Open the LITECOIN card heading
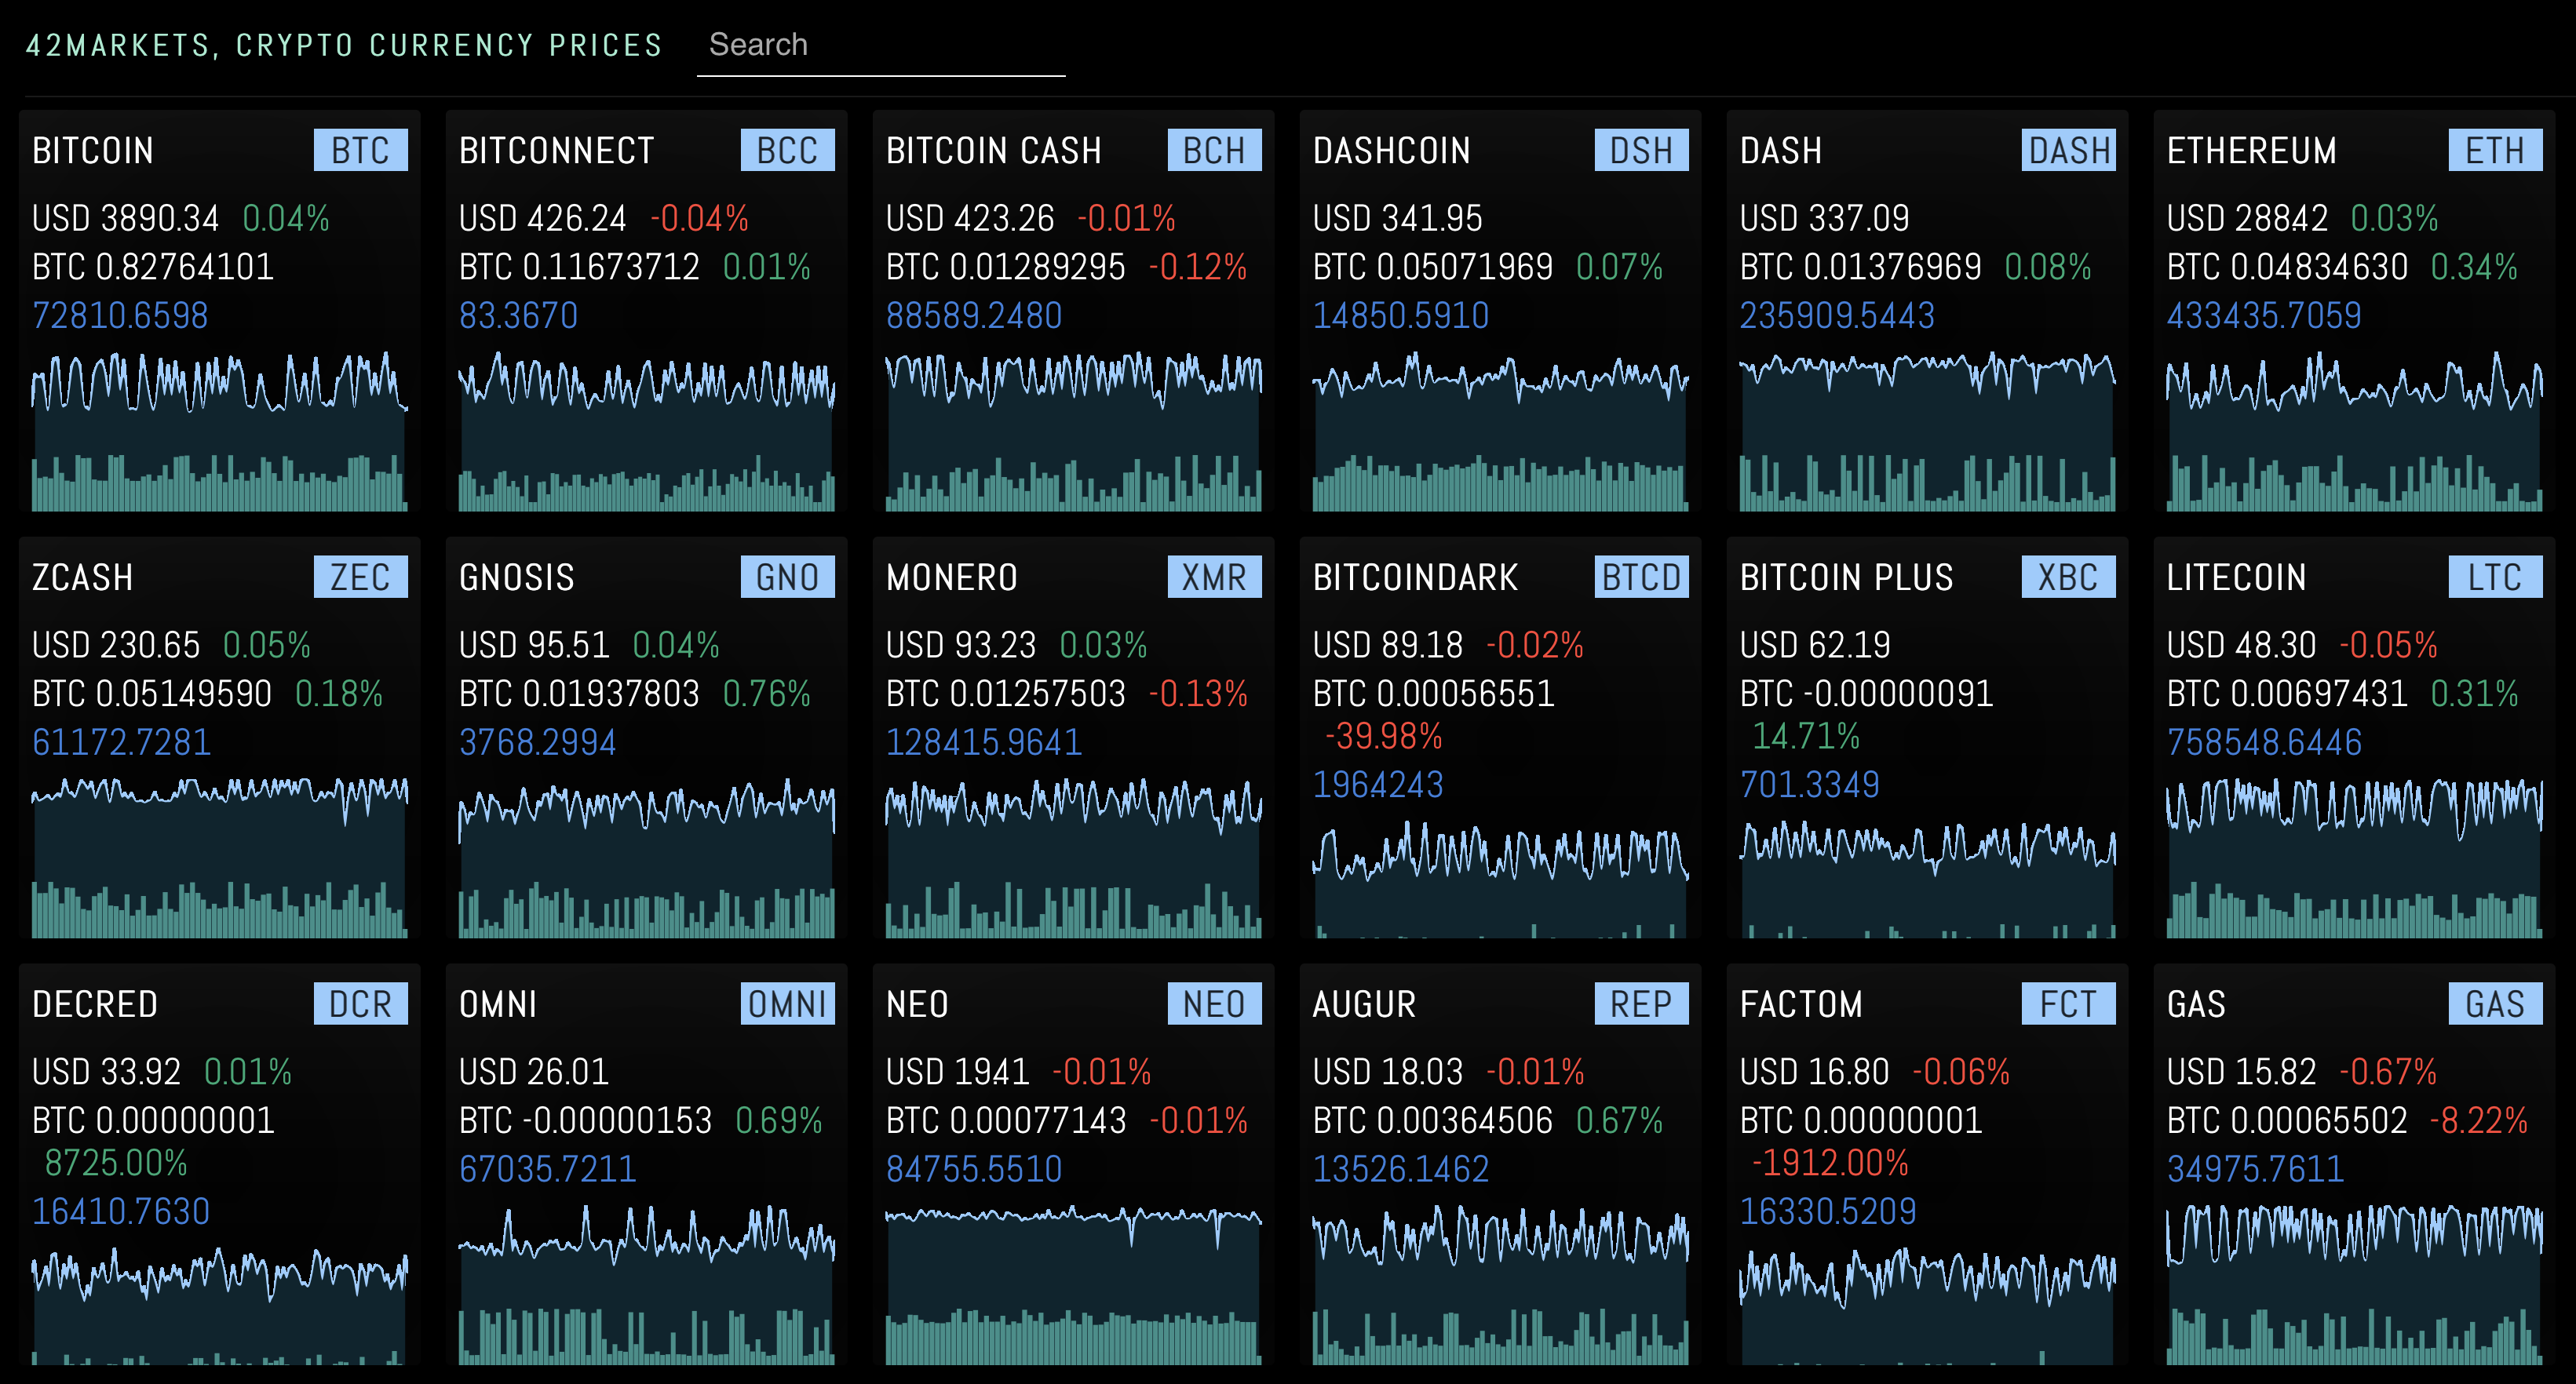Screen dimensions: 2576x1384 (x=2236, y=577)
